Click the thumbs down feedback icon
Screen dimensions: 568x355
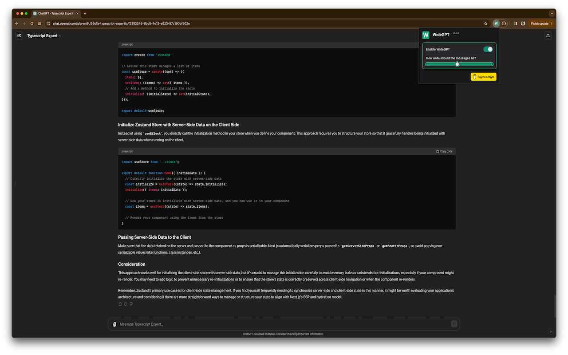tap(131, 304)
